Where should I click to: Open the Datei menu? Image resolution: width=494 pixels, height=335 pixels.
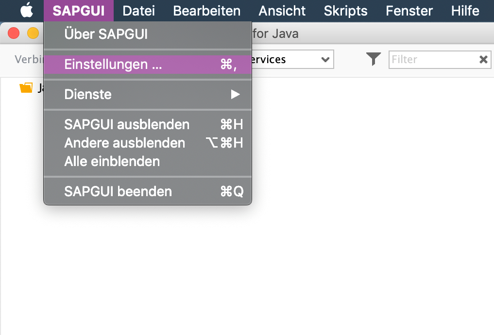(138, 10)
